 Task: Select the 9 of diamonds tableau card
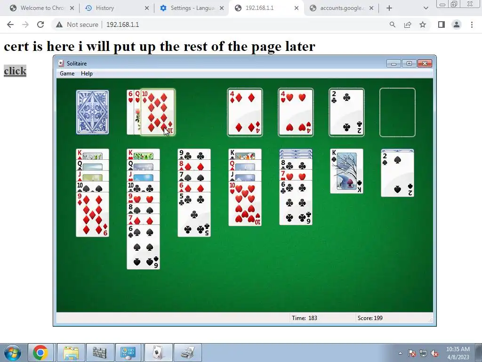(92, 214)
